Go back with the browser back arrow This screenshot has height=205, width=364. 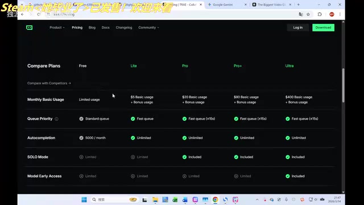pos(23,14)
